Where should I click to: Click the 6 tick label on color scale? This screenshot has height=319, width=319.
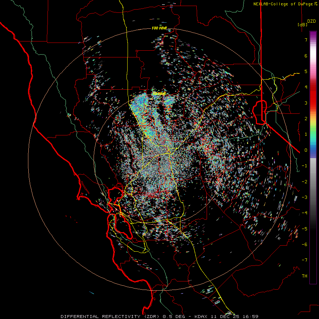click(x=306, y=56)
